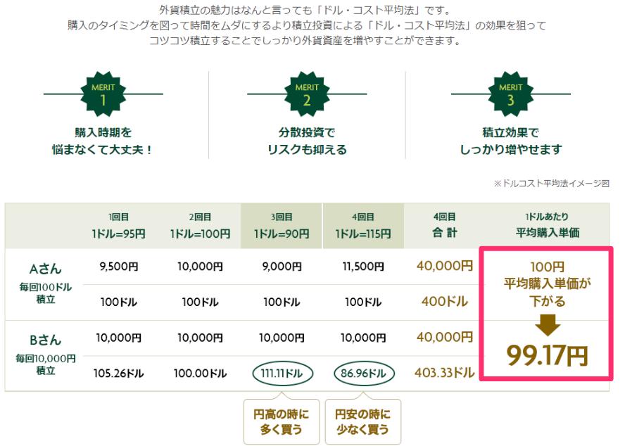Click the 403.33ドル total value

pyautogui.click(x=444, y=373)
